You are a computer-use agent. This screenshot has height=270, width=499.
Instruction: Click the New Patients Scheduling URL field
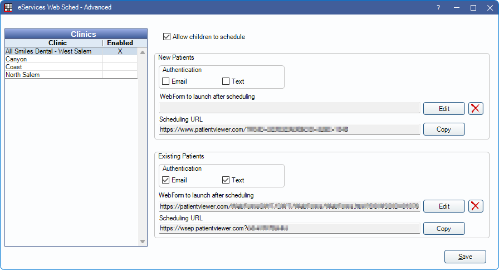pyautogui.click(x=289, y=129)
